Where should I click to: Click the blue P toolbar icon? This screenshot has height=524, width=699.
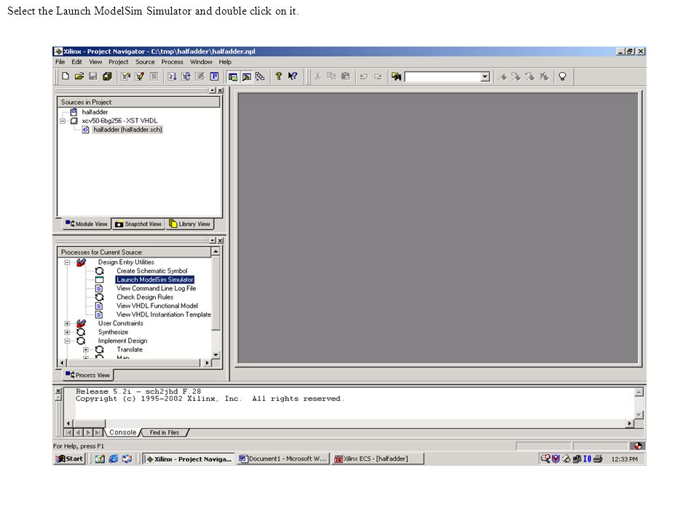214,76
